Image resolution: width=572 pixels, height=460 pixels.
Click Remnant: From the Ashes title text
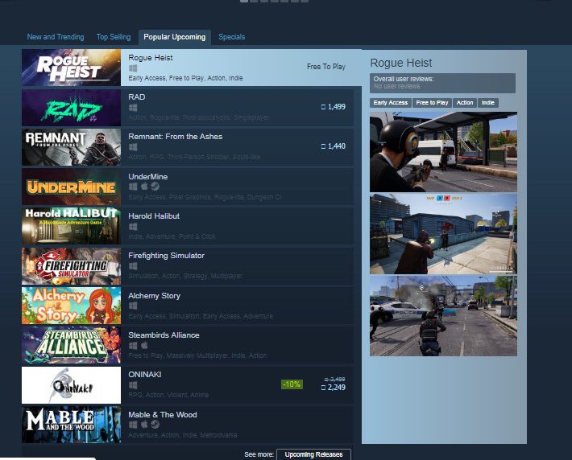[x=176, y=137]
